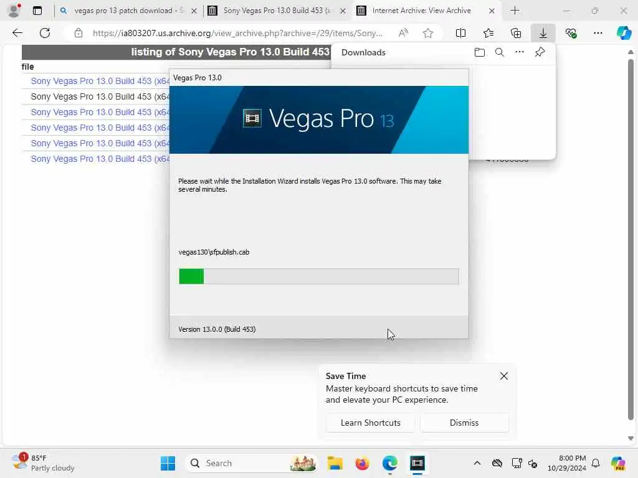
Task: Open third Sony Vegas Pro 13.0 file link
Action: [x=100, y=112]
